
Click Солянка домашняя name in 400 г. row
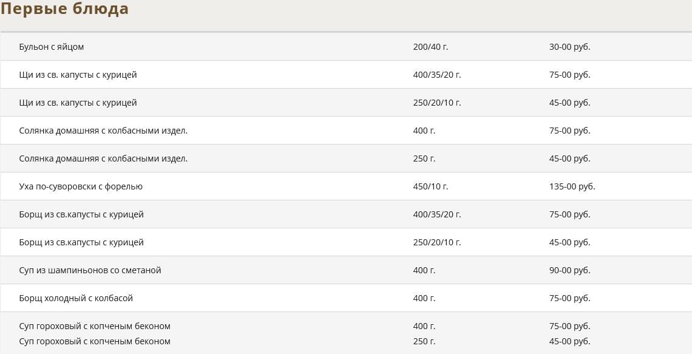coord(103,131)
